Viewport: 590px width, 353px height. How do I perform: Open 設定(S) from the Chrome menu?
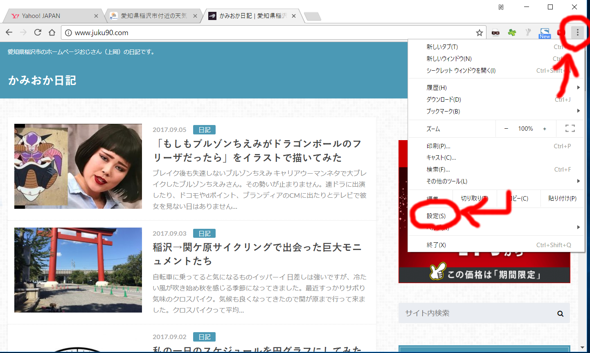(496, 216)
